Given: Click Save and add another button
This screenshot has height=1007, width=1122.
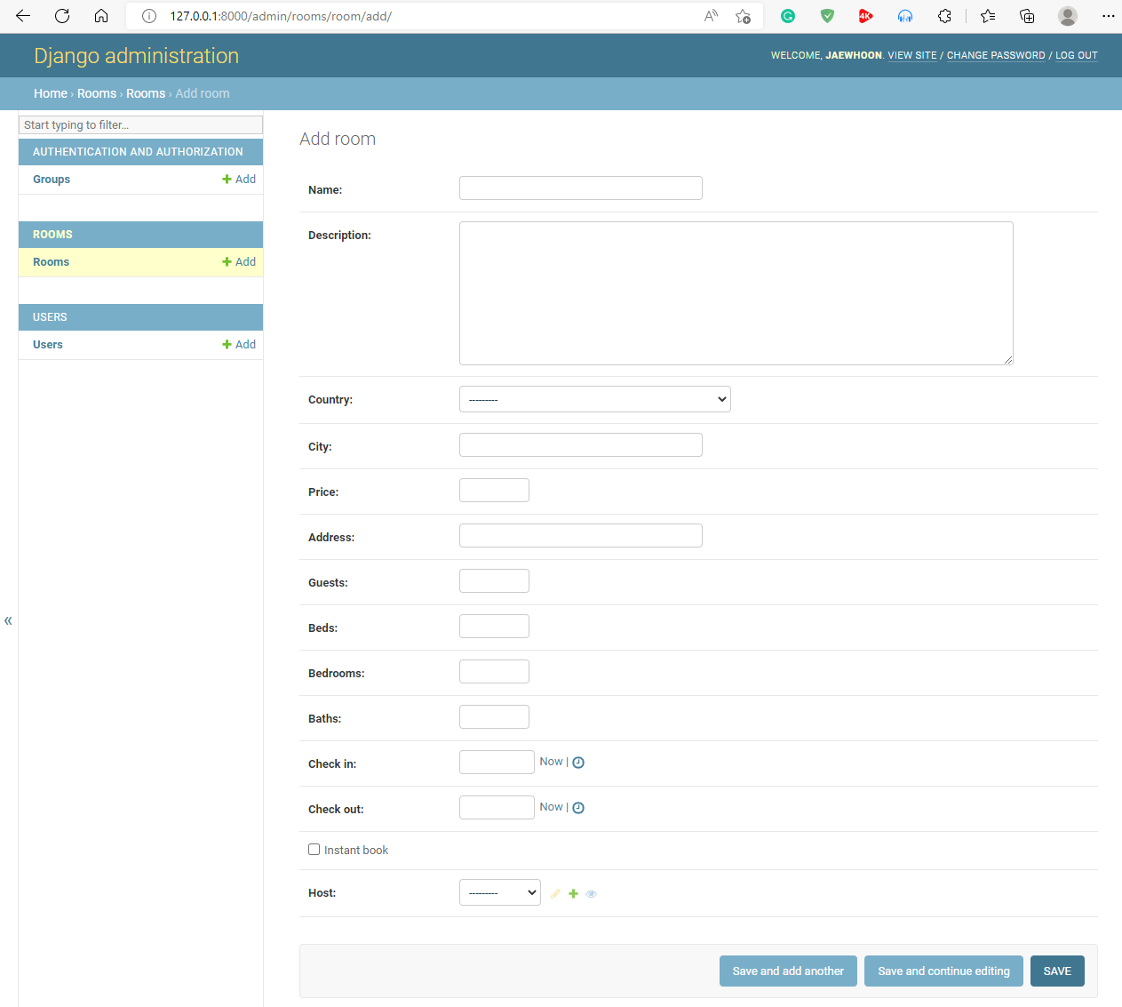Looking at the screenshot, I should pyautogui.click(x=788, y=971).
